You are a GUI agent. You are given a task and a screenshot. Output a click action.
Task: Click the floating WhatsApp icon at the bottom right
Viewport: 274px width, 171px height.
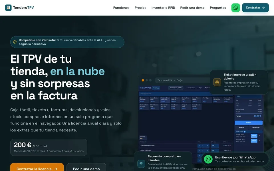coord(208,159)
